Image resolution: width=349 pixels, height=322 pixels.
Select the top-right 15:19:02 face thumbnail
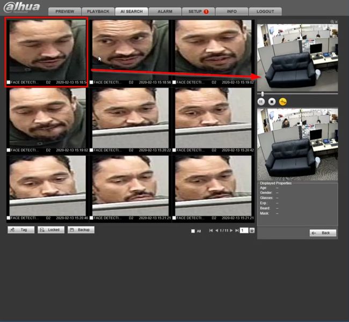coord(213,50)
